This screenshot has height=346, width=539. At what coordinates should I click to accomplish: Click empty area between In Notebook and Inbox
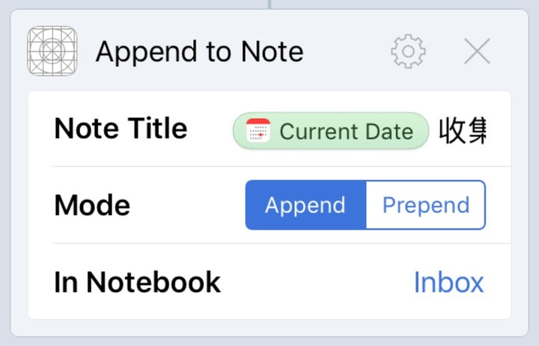pos(316,282)
